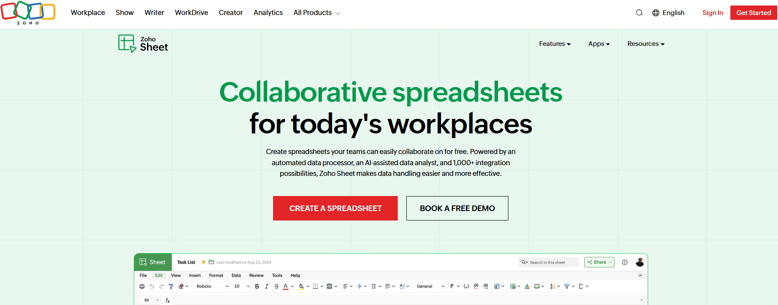Viewport: 778px width, 305px height.
Task: Click the increase decimal places icon
Action: (486, 287)
